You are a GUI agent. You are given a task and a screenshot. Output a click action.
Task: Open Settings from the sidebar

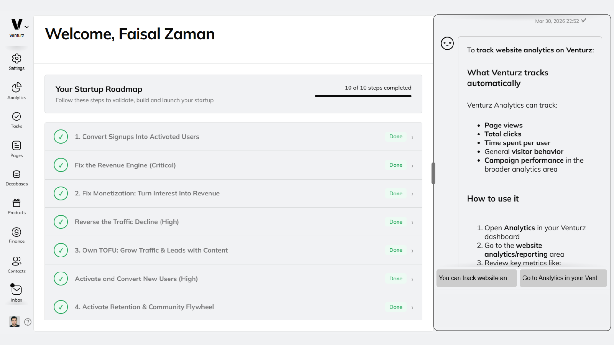tap(16, 62)
